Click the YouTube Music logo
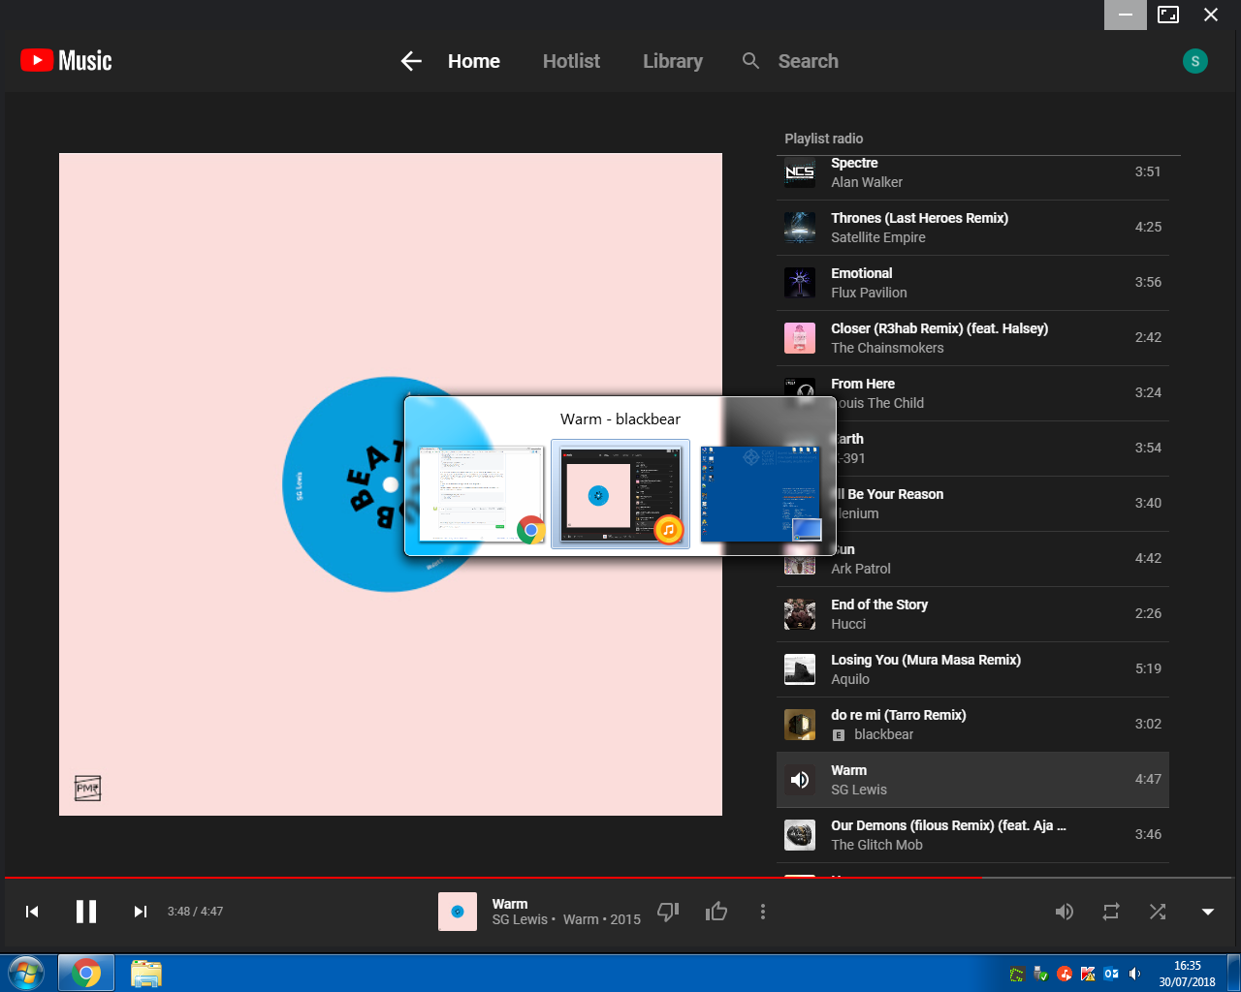 click(66, 61)
